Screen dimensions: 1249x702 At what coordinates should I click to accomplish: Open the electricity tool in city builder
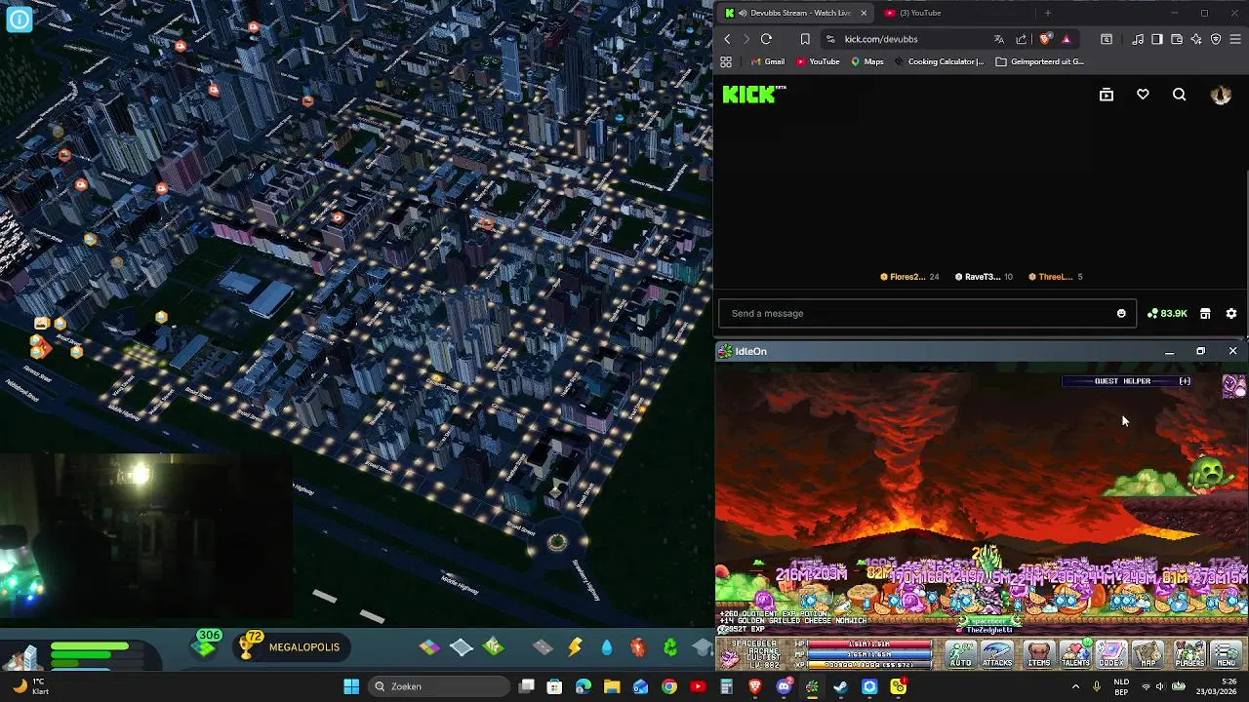[575, 646]
